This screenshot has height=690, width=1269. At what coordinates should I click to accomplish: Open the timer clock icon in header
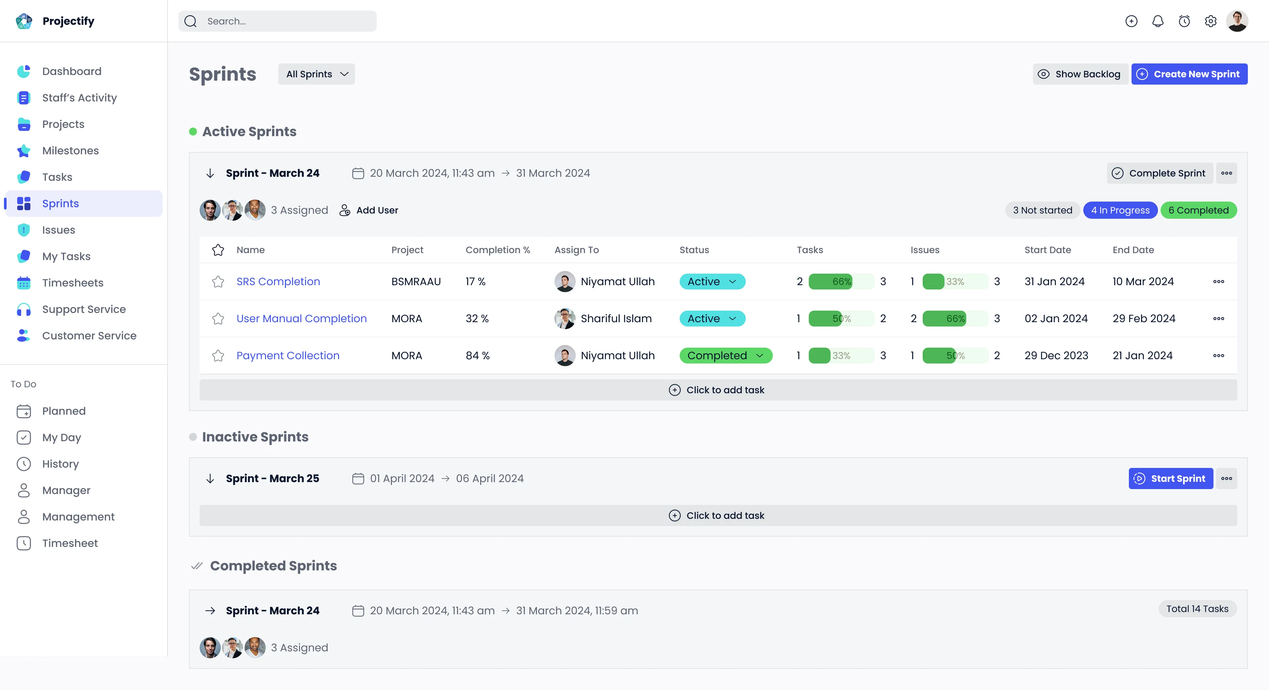coord(1184,21)
